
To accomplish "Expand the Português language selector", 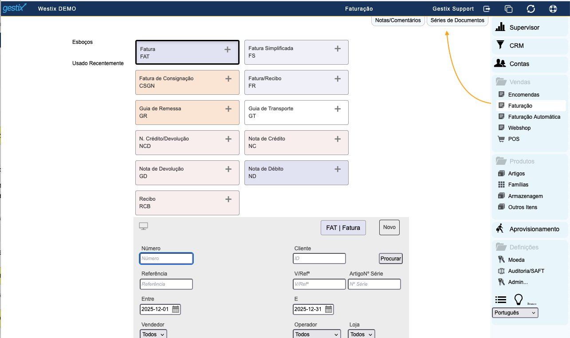I will [515, 313].
